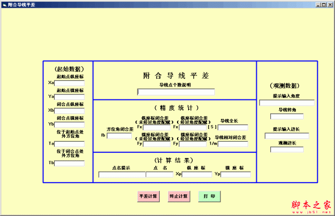Click the Fx field under 经过角度配赋
The height and width of the screenshot is (216, 335).
pos(193,127)
